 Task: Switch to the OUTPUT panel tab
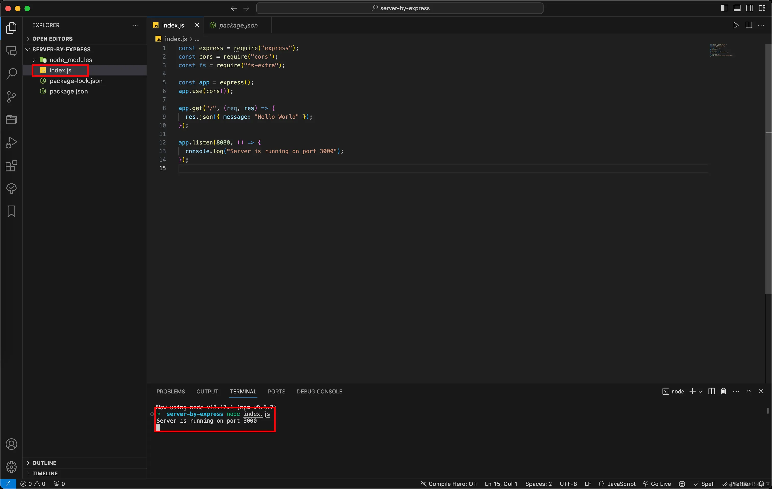[x=207, y=391]
